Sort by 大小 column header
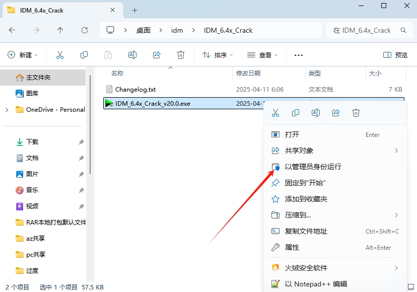417x292 pixels. 375,73
